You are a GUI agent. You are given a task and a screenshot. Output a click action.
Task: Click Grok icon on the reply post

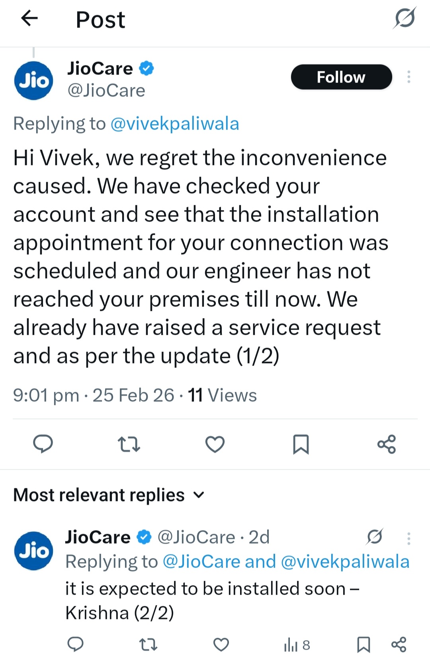pyautogui.click(x=375, y=537)
